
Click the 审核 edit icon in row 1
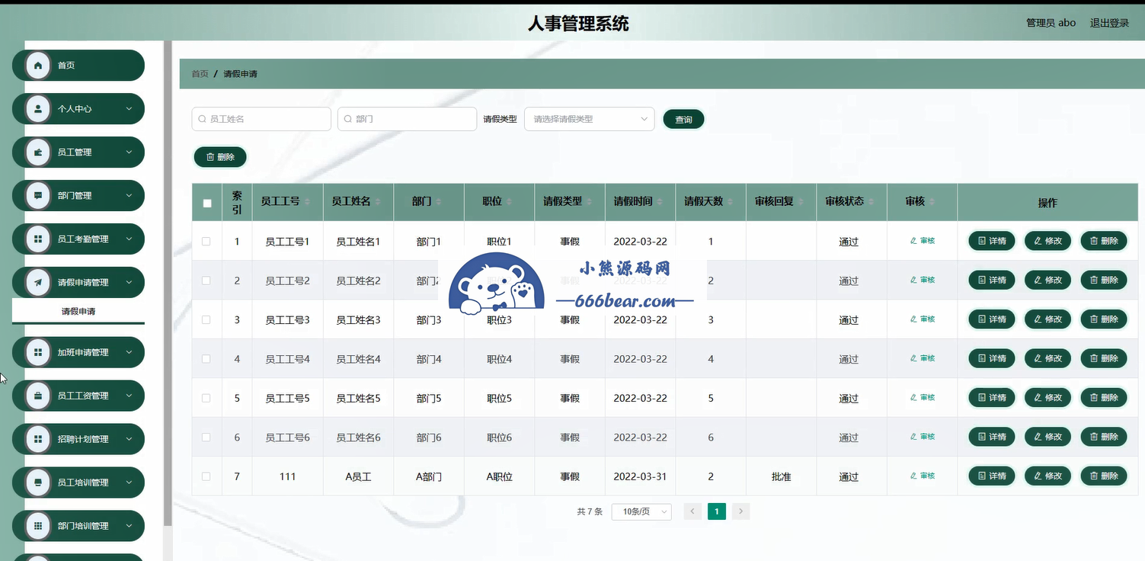click(913, 241)
